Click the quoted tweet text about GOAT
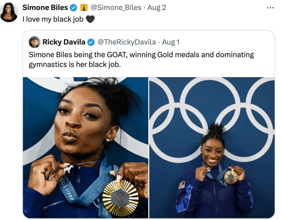 click(141, 59)
